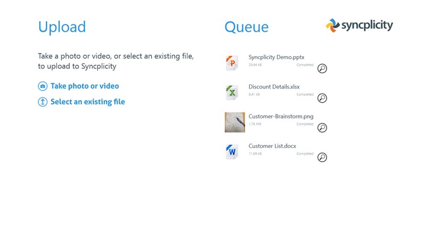Screen dimensions: 431x242
Task: Select the Customer List.docx file name
Action: 273,146
